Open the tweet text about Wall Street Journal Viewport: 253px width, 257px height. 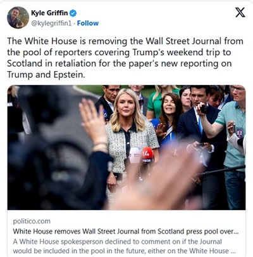click(125, 58)
